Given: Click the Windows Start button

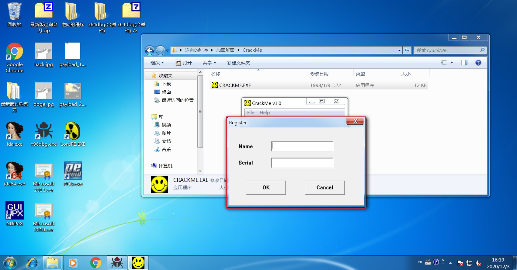Looking at the screenshot, I should click(10, 263).
